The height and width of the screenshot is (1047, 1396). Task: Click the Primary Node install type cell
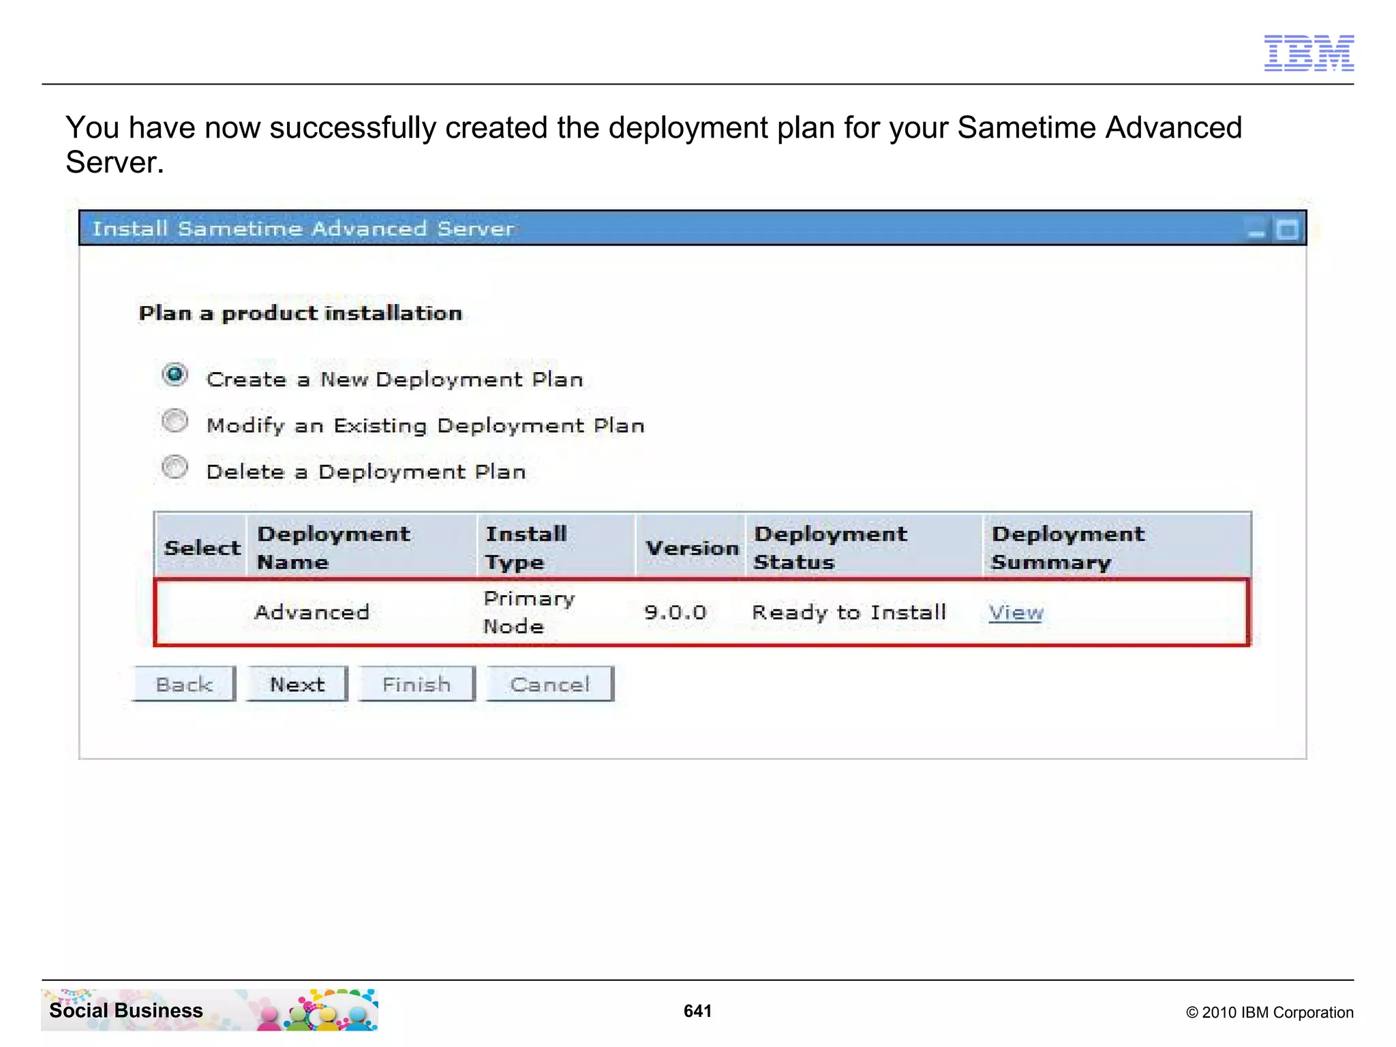(x=529, y=612)
